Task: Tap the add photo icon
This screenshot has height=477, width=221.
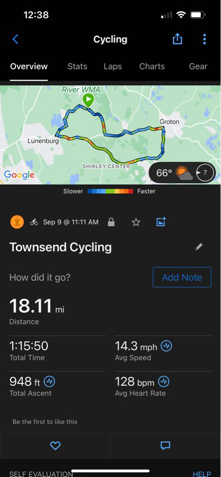Action: pyautogui.click(x=161, y=222)
